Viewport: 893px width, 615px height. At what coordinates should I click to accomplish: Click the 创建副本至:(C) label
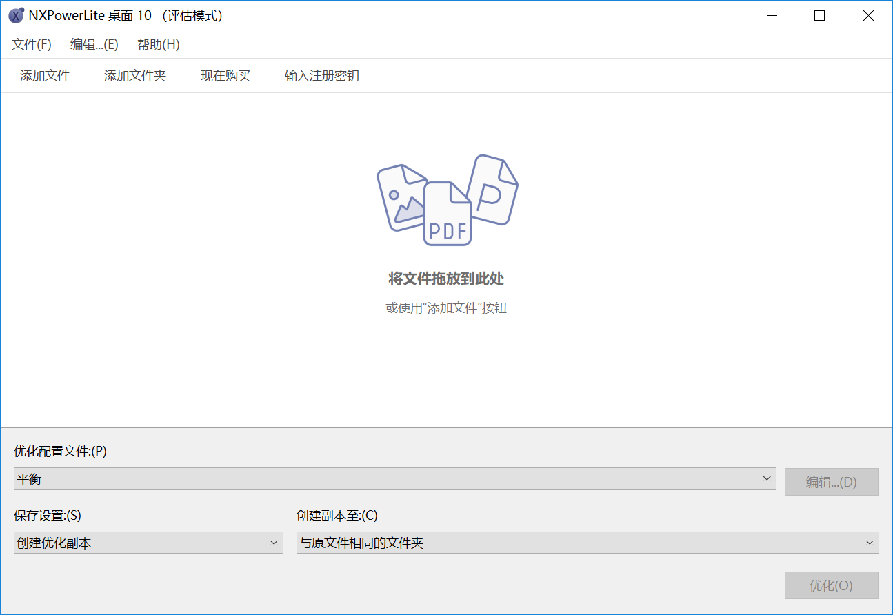coord(337,516)
